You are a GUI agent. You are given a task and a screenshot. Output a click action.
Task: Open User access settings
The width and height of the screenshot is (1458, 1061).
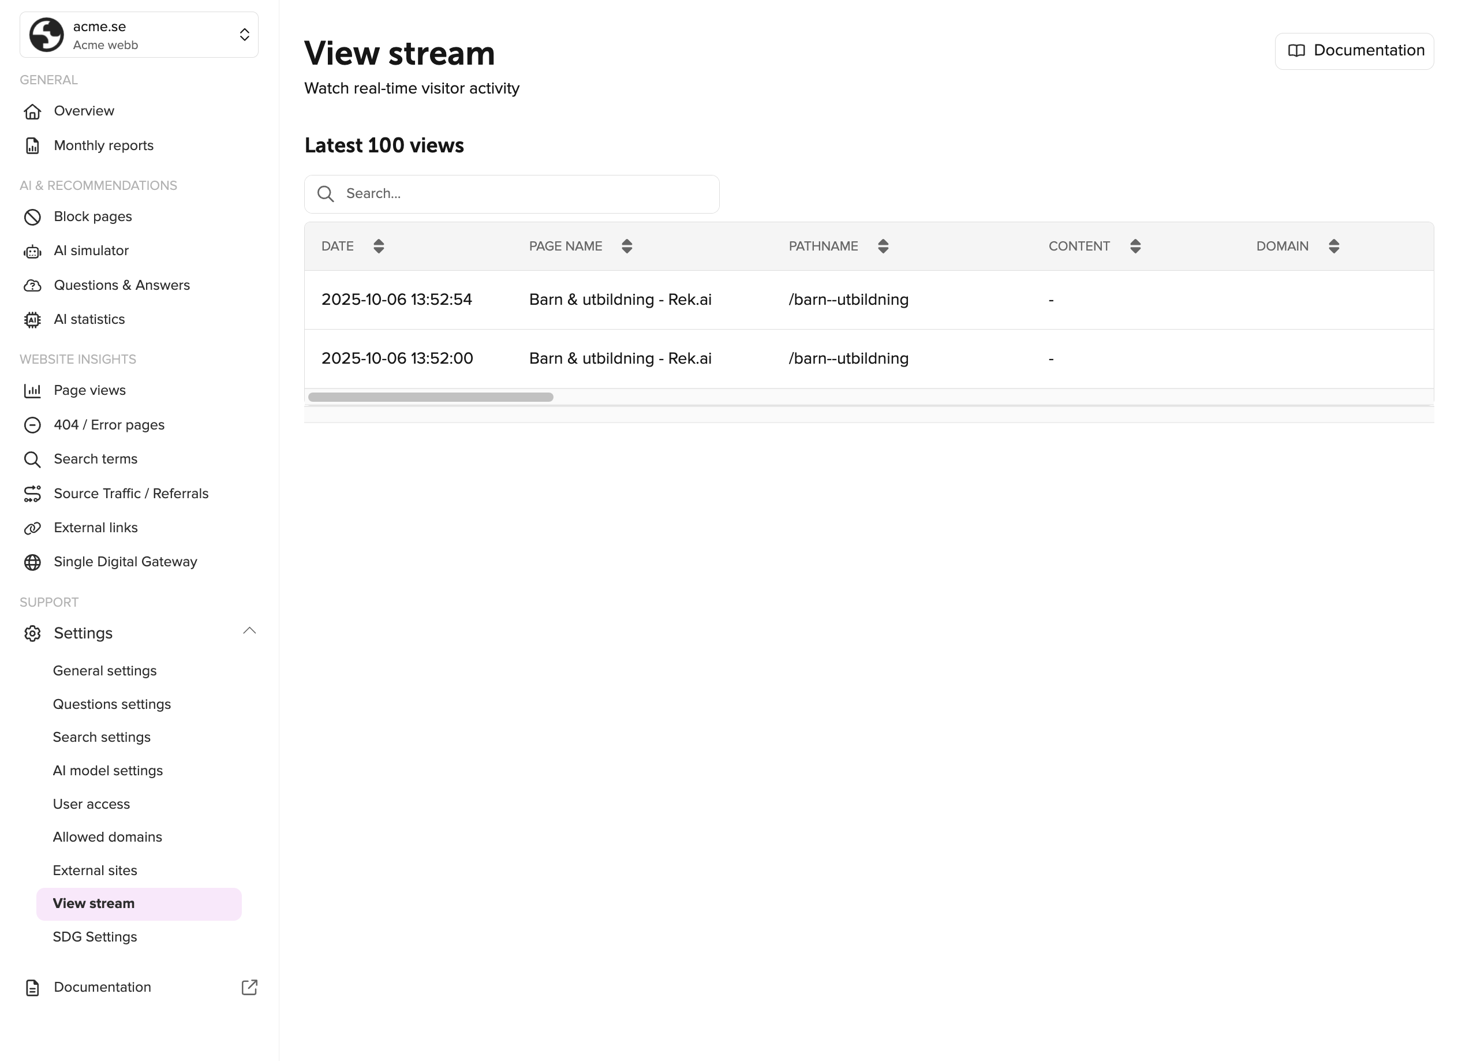click(x=91, y=805)
